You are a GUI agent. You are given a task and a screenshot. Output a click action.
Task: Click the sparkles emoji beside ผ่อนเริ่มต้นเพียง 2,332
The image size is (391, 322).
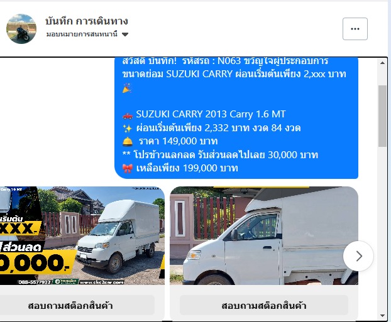point(127,128)
